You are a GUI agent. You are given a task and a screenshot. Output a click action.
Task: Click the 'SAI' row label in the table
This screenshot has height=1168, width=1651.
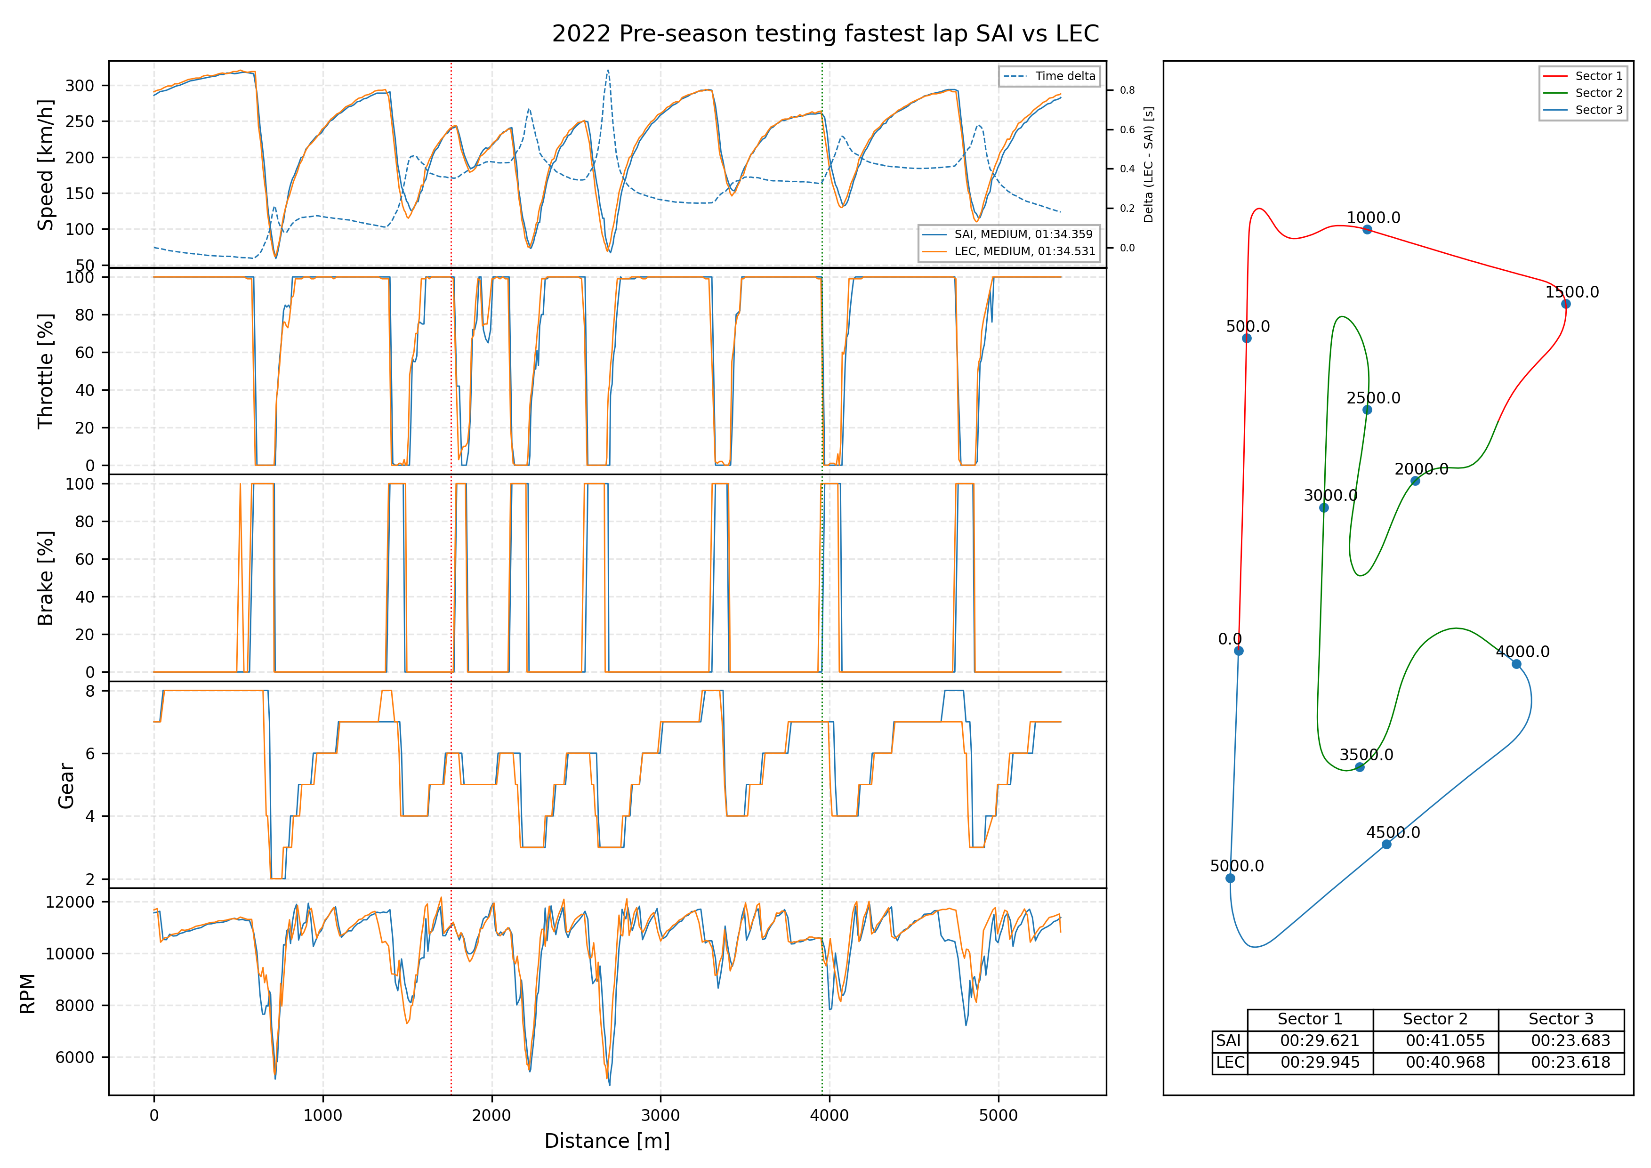coord(1230,1041)
